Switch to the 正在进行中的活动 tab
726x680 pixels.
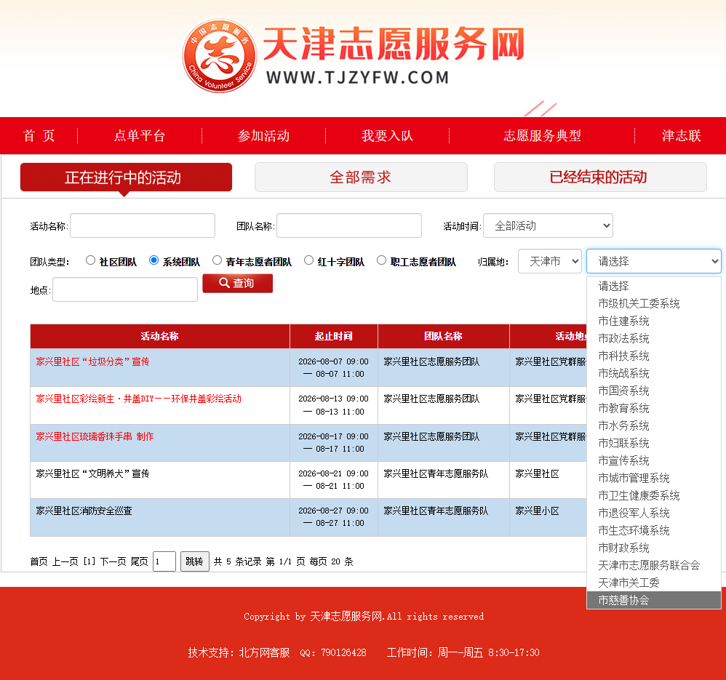[126, 177]
